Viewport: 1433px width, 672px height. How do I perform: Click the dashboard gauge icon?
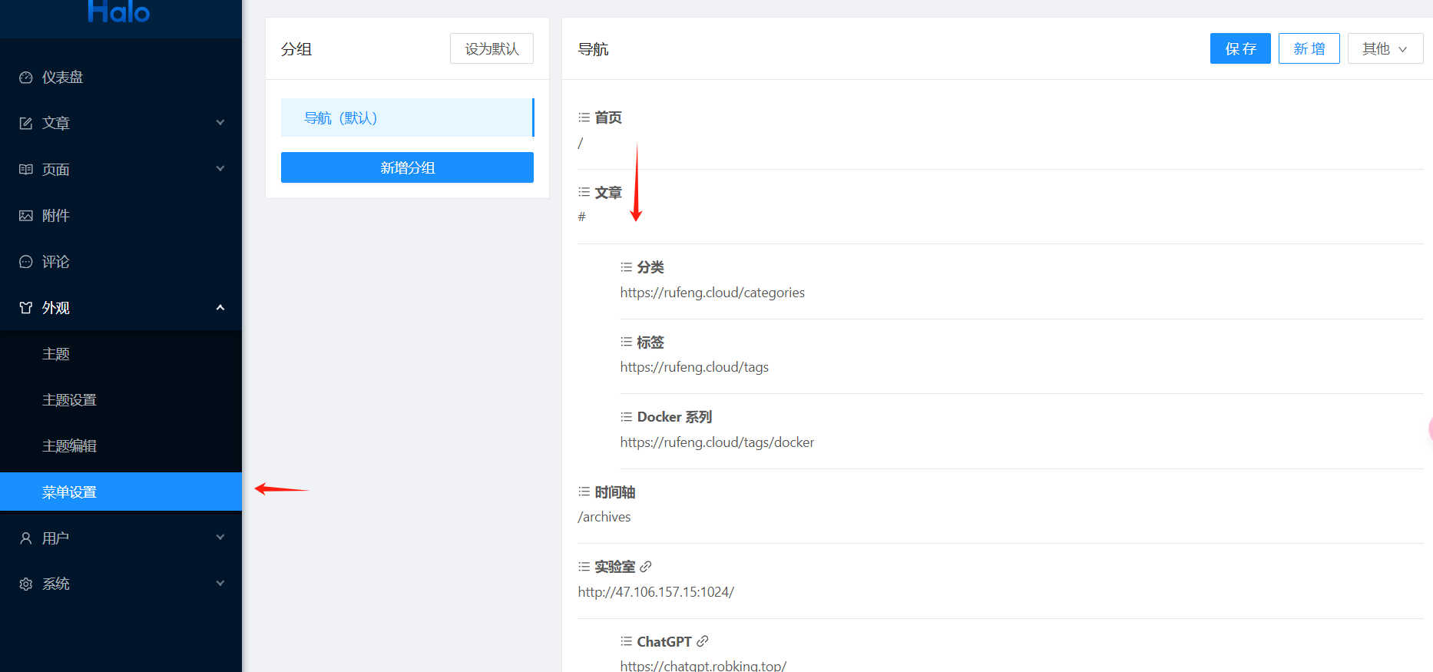pyautogui.click(x=26, y=78)
